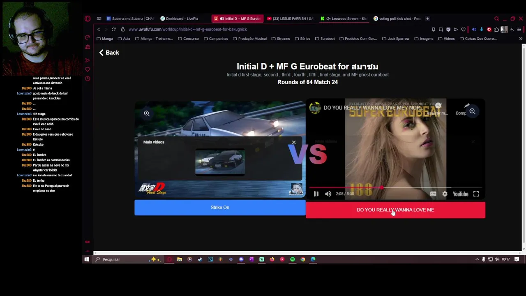The height and width of the screenshot is (296, 526).
Task: Click the suggested AE86 video thumbnail
Action: (220, 162)
